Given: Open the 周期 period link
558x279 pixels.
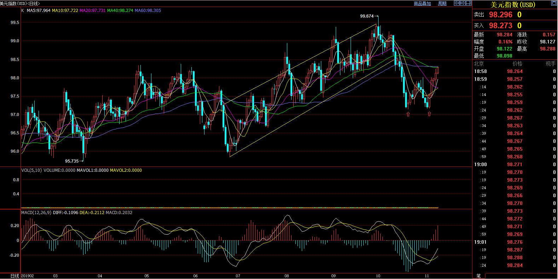Looking at the screenshot, I should point(442,4).
